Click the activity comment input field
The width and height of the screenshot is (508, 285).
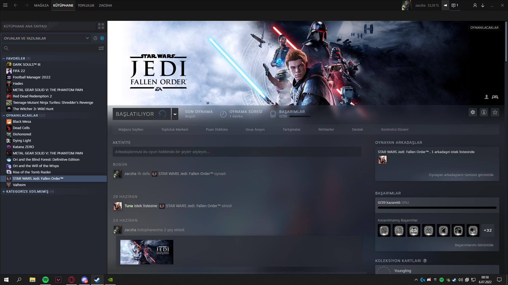pos(237,152)
